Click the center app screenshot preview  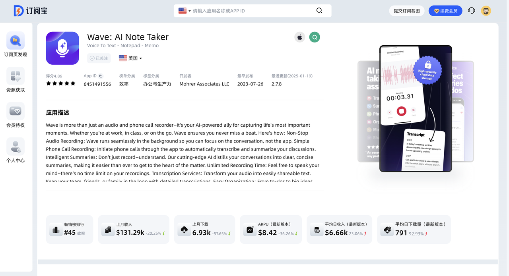click(416, 108)
